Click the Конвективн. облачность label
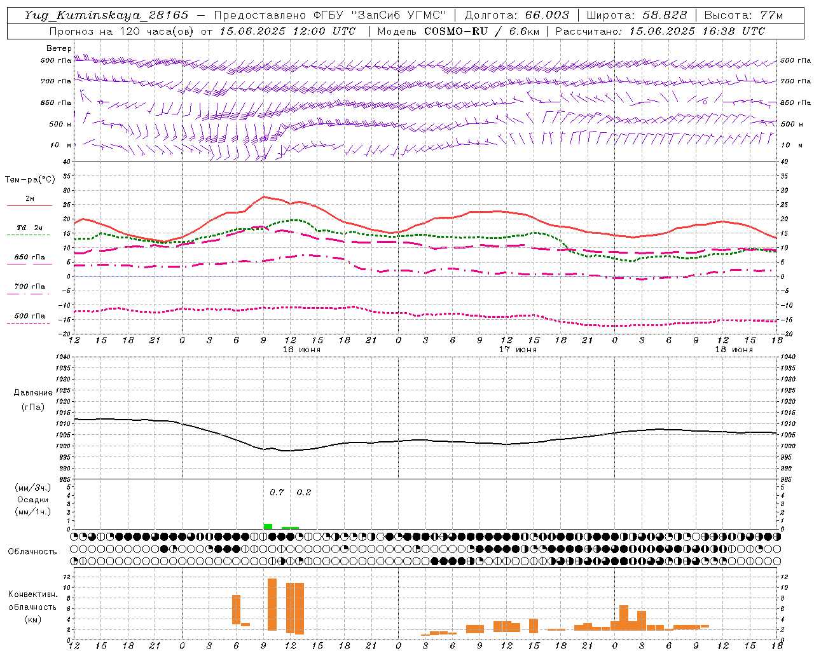Screen dimensions: 814x651 pyautogui.click(x=32, y=601)
